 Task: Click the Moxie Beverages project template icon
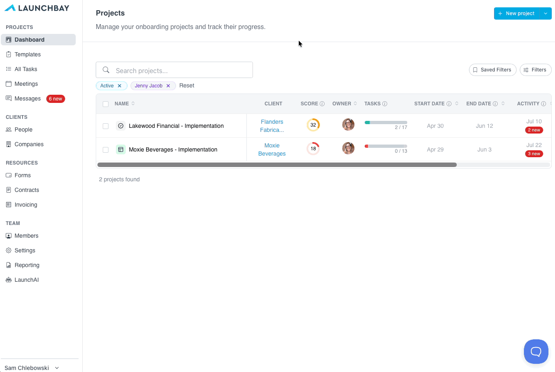pyautogui.click(x=121, y=149)
